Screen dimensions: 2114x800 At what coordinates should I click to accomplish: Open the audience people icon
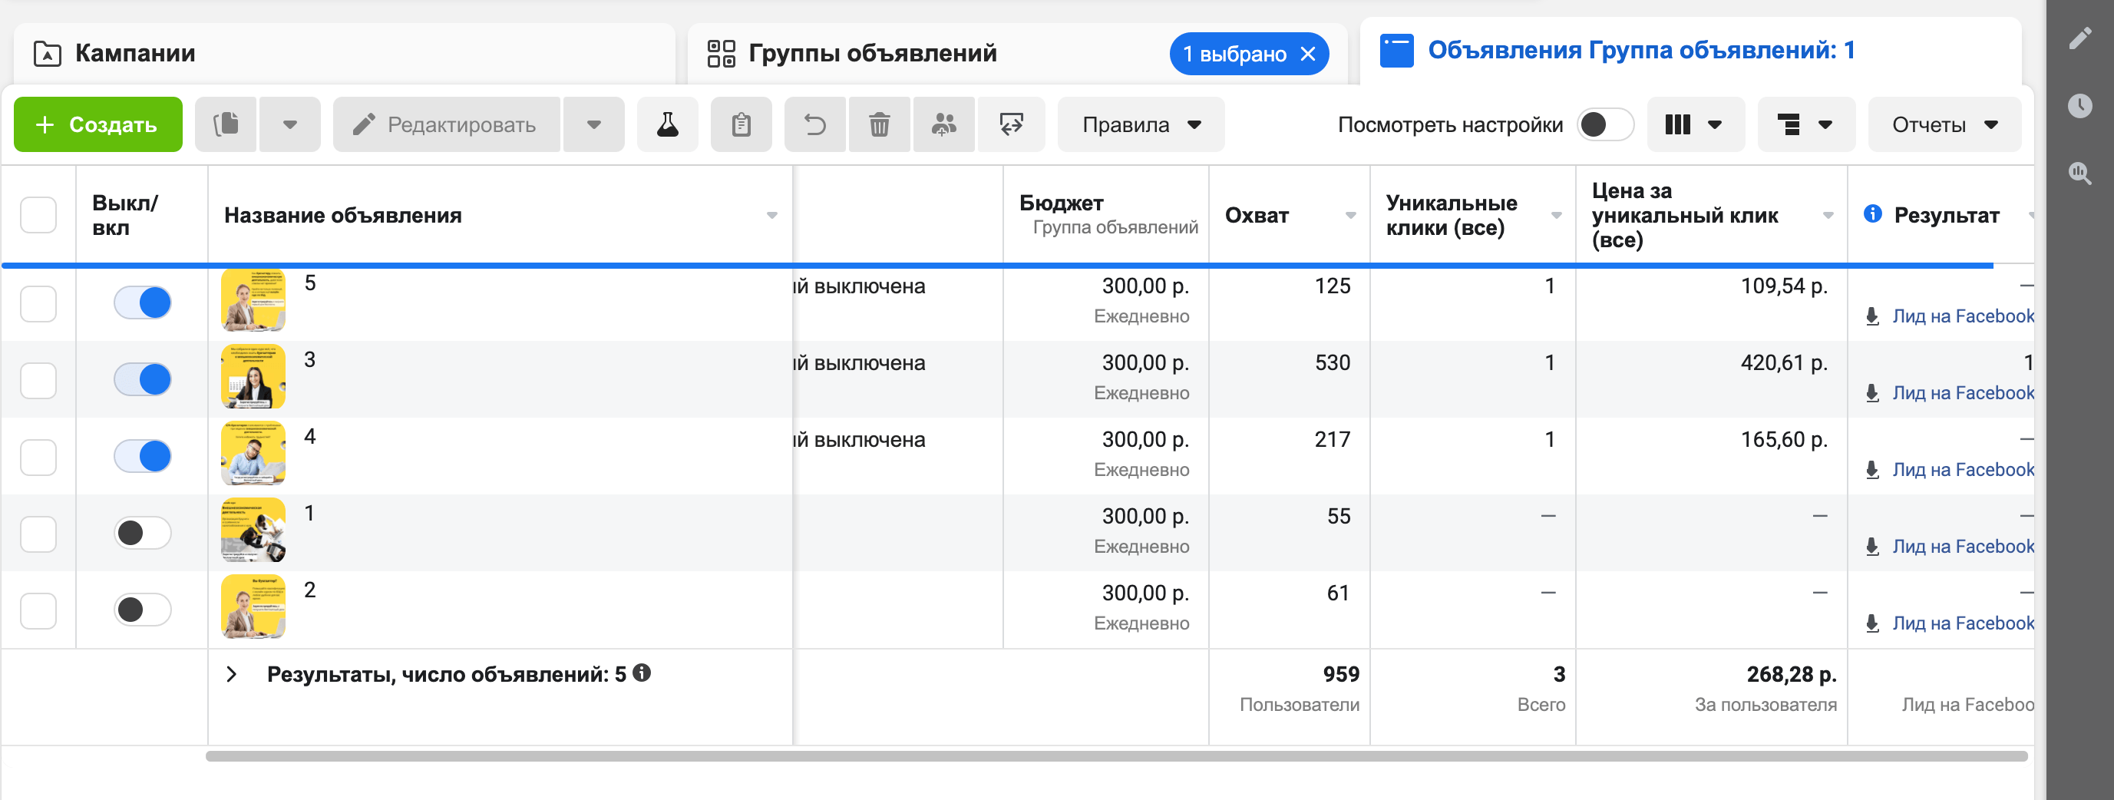tap(943, 124)
